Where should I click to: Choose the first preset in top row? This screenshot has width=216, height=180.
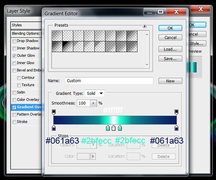[x=57, y=36]
